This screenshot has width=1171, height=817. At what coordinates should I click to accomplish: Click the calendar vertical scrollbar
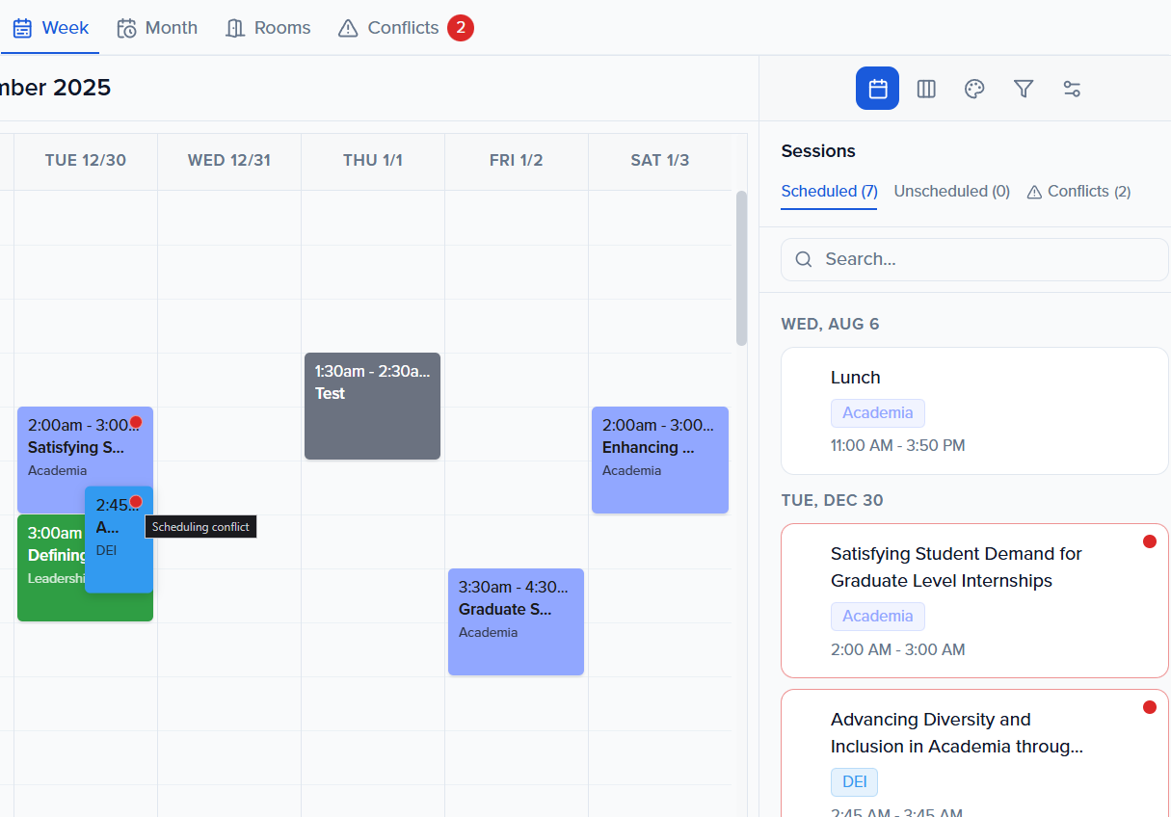click(x=741, y=268)
